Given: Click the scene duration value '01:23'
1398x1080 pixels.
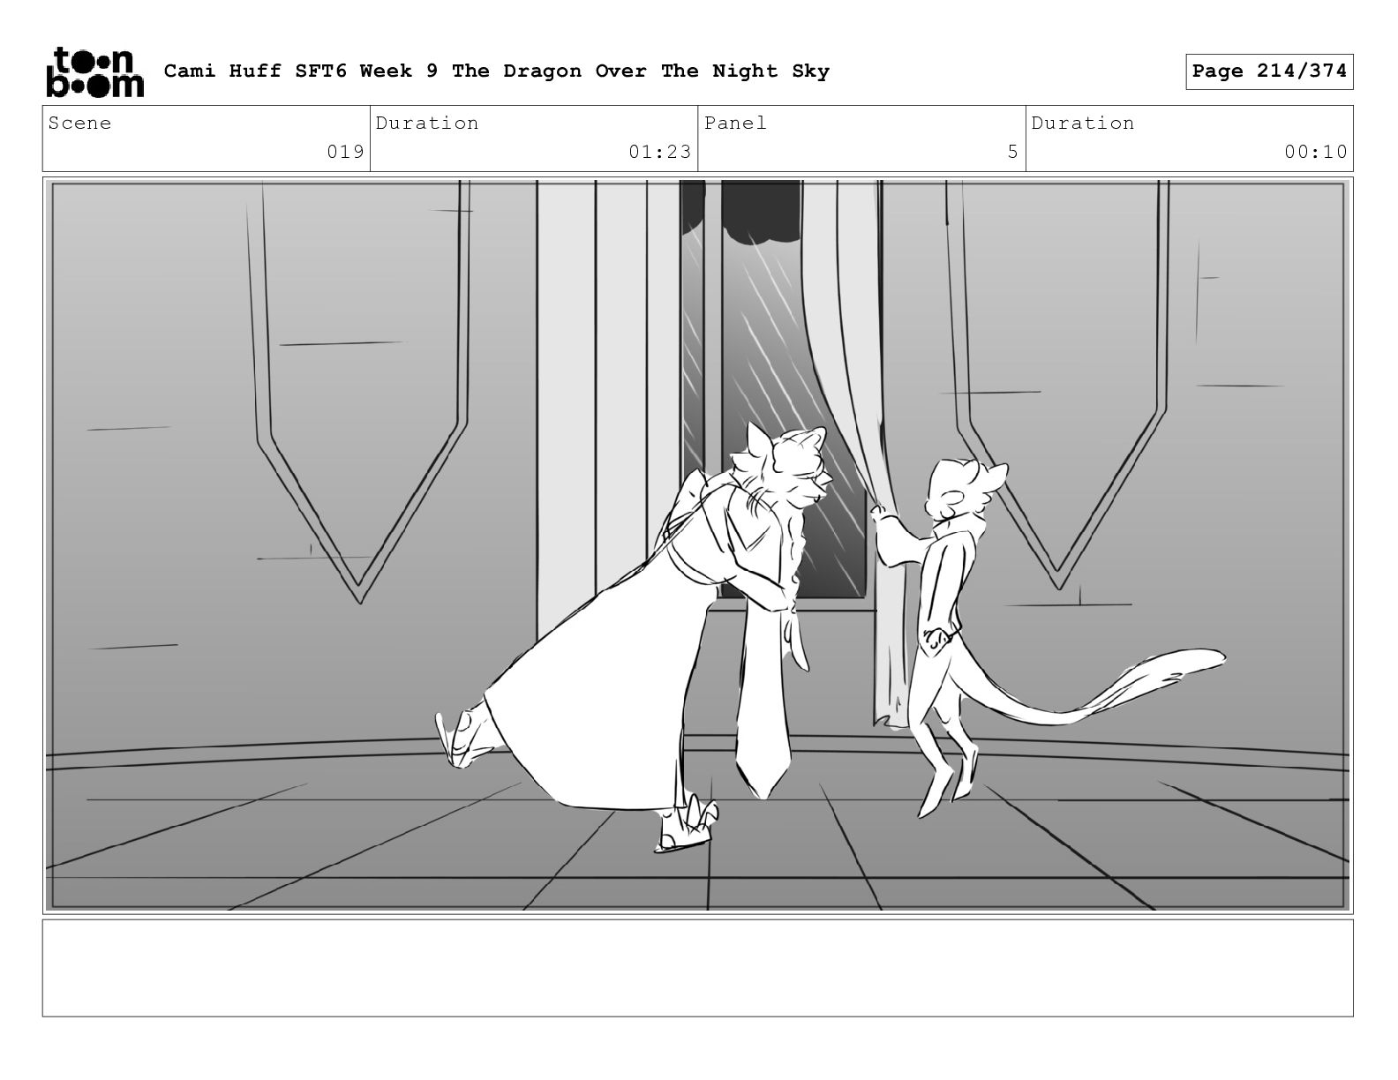Looking at the screenshot, I should coord(660,152).
